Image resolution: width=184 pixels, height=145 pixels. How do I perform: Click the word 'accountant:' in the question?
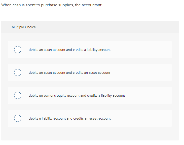click(92, 5)
